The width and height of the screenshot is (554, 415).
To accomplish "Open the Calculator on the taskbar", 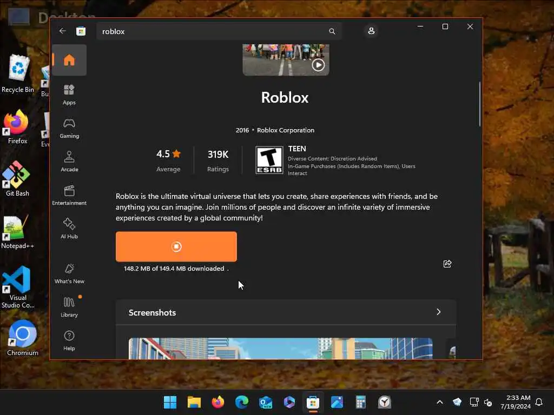I will click(x=360, y=402).
